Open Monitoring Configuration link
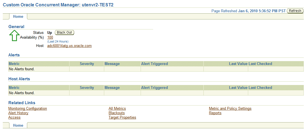Image resolution: width=306 pixels, height=130 pixels. click(28, 109)
